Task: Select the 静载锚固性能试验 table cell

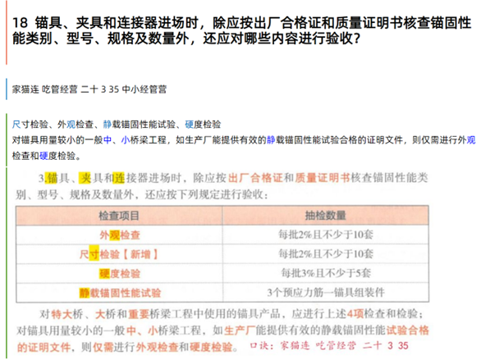Action: [119, 293]
